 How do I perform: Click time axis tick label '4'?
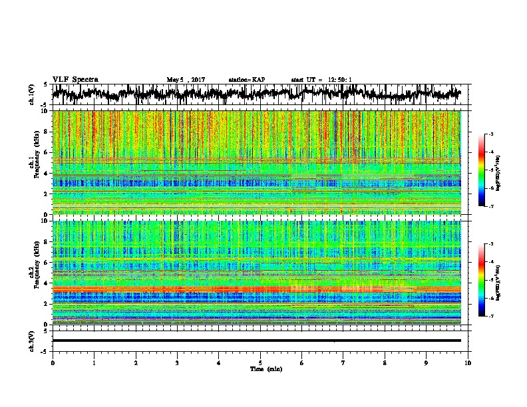pyautogui.click(x=219, y=363)
